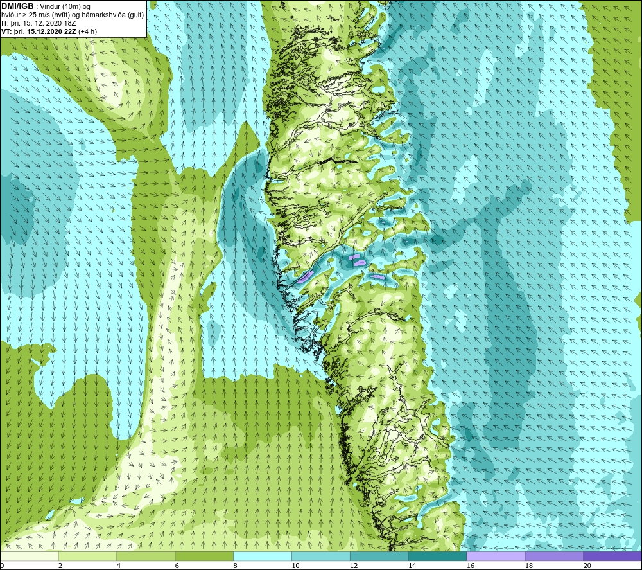Click the 14–16 m/s dark teal swatch

coord(438,556)
